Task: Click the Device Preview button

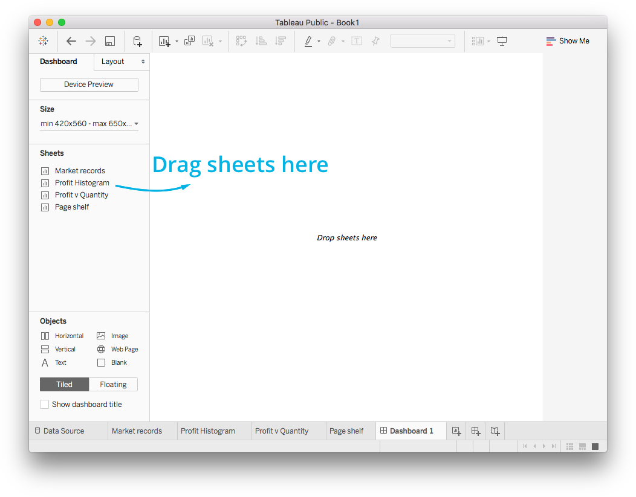Action: (x=89, y=85)
